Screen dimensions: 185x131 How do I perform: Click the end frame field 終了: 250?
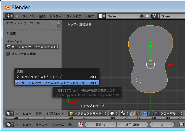pos(132,124)
